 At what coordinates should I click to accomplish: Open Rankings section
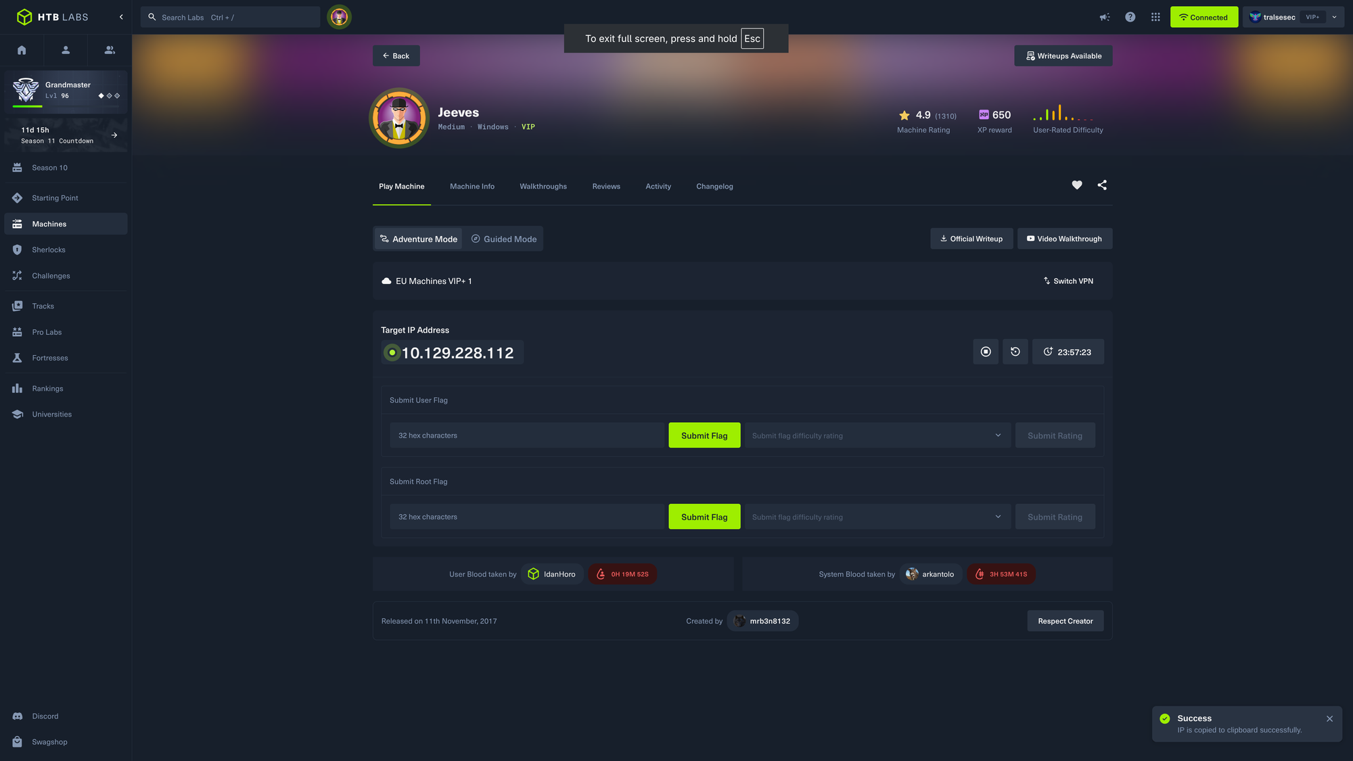[66, 388]
